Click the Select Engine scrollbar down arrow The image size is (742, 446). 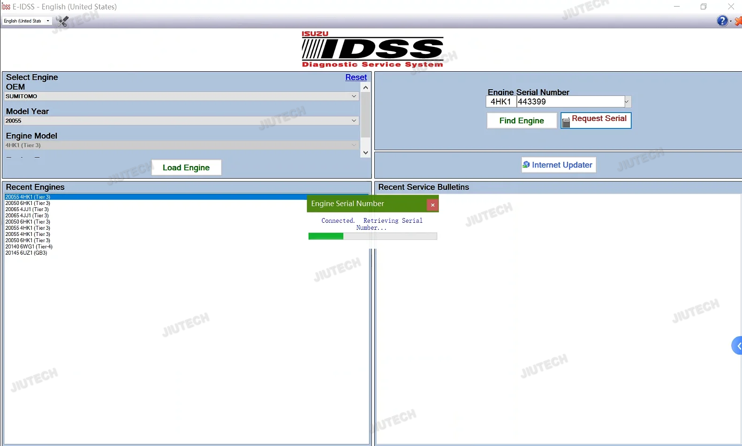pos(365,153)
